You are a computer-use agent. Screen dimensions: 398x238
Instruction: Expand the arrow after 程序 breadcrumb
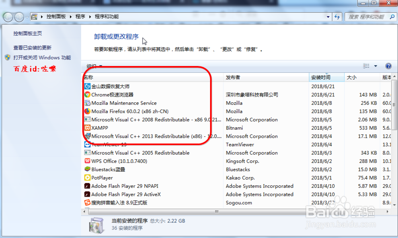coord(90,17)
